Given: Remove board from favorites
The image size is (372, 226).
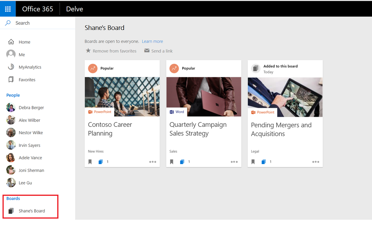Looking at the screenshot, I should 111,51.
